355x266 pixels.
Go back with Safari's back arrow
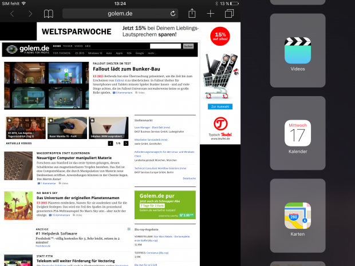click(12, 14)
